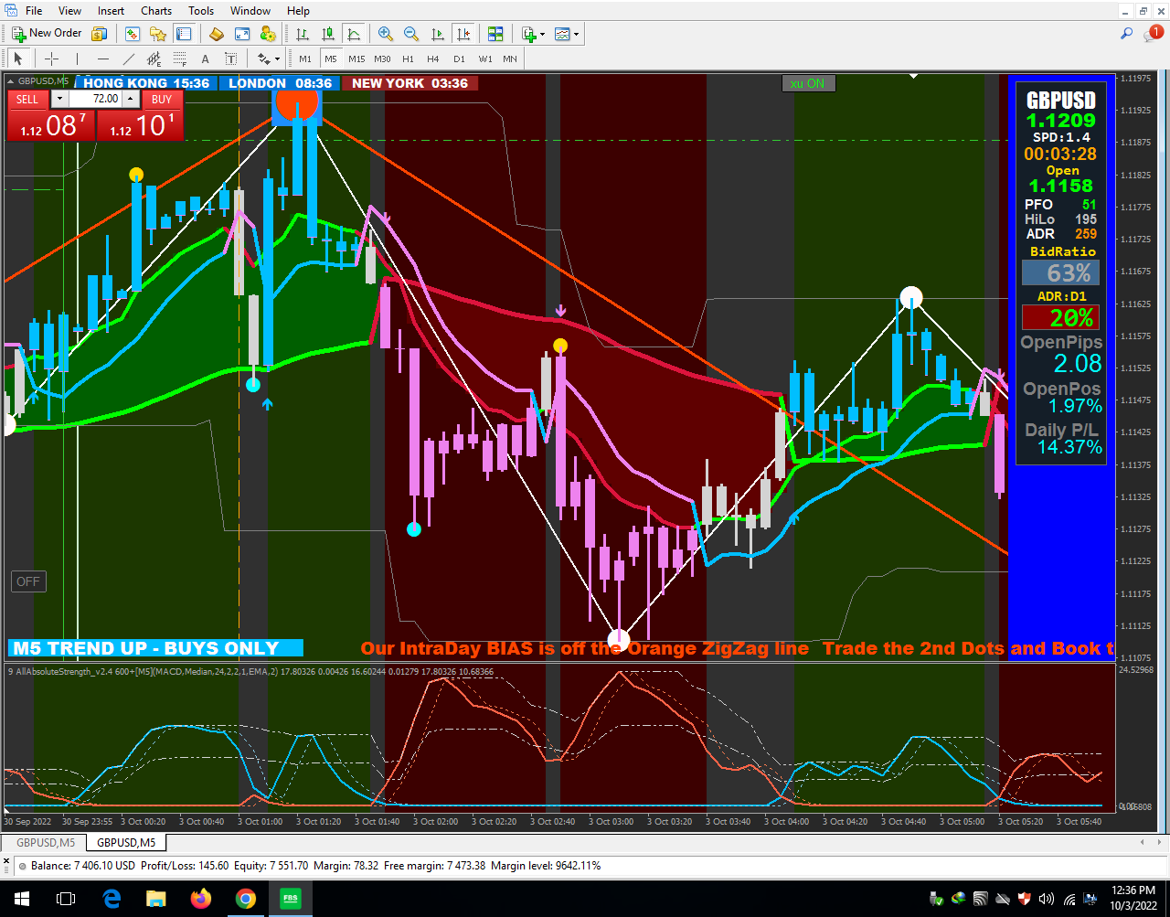This screenshot has width=1170, height=917.
Task: Select the arrows drawing tool
Action: [263, 59]
